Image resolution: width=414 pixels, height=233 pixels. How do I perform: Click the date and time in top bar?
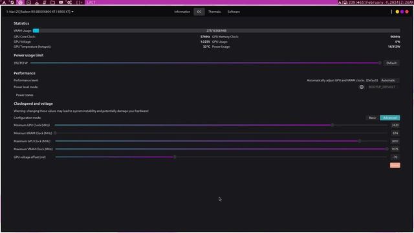pyautogui.click(x=389, y=3)
